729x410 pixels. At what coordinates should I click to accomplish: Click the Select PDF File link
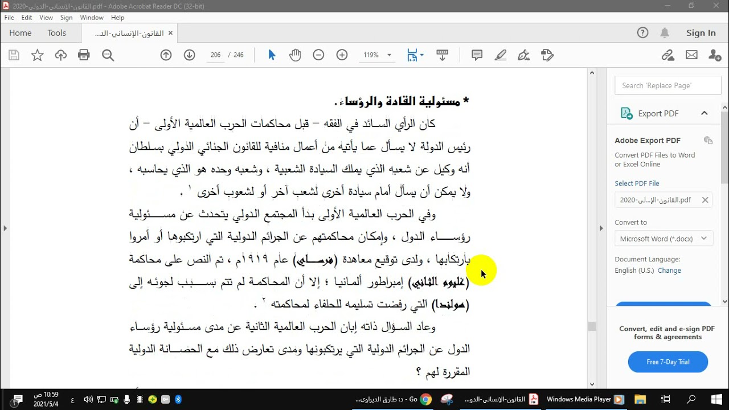pos(637,183)
